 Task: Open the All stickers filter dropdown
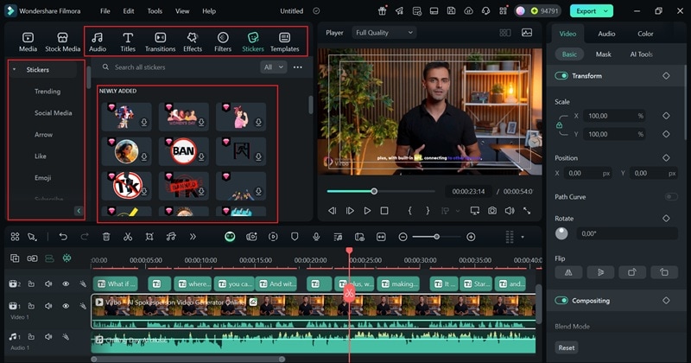pyautogui.click(x=274, y=67)
